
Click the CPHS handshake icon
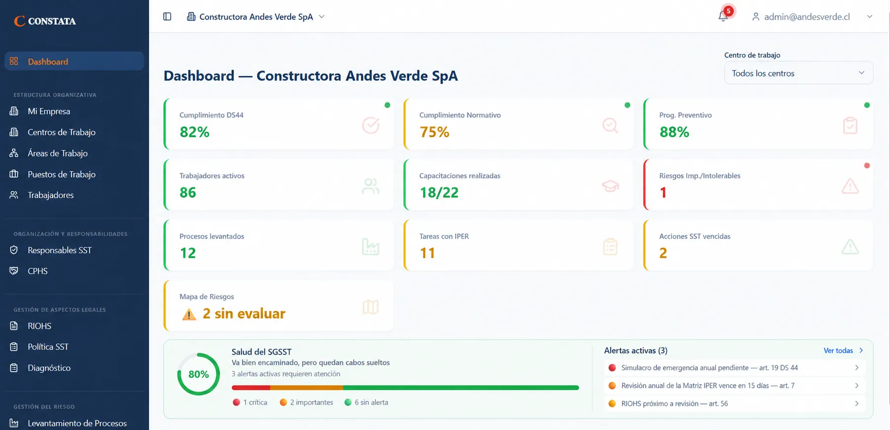14,271
